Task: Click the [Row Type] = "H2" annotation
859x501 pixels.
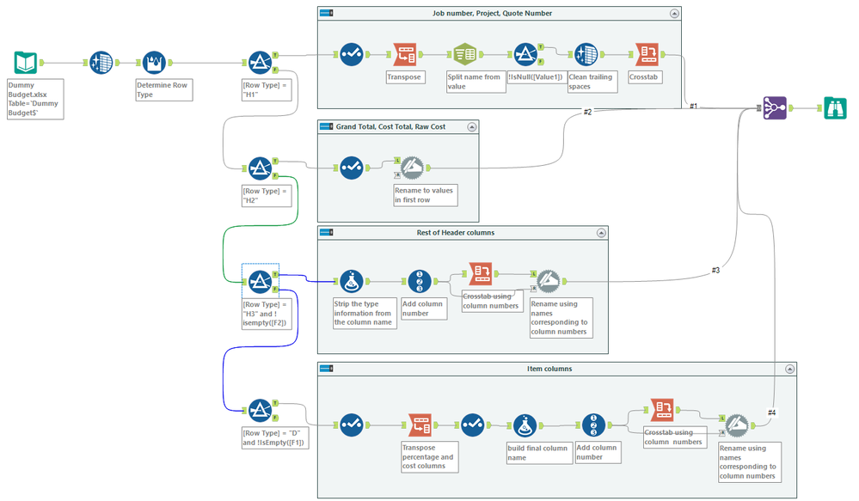Action: [x=267, y=195]
